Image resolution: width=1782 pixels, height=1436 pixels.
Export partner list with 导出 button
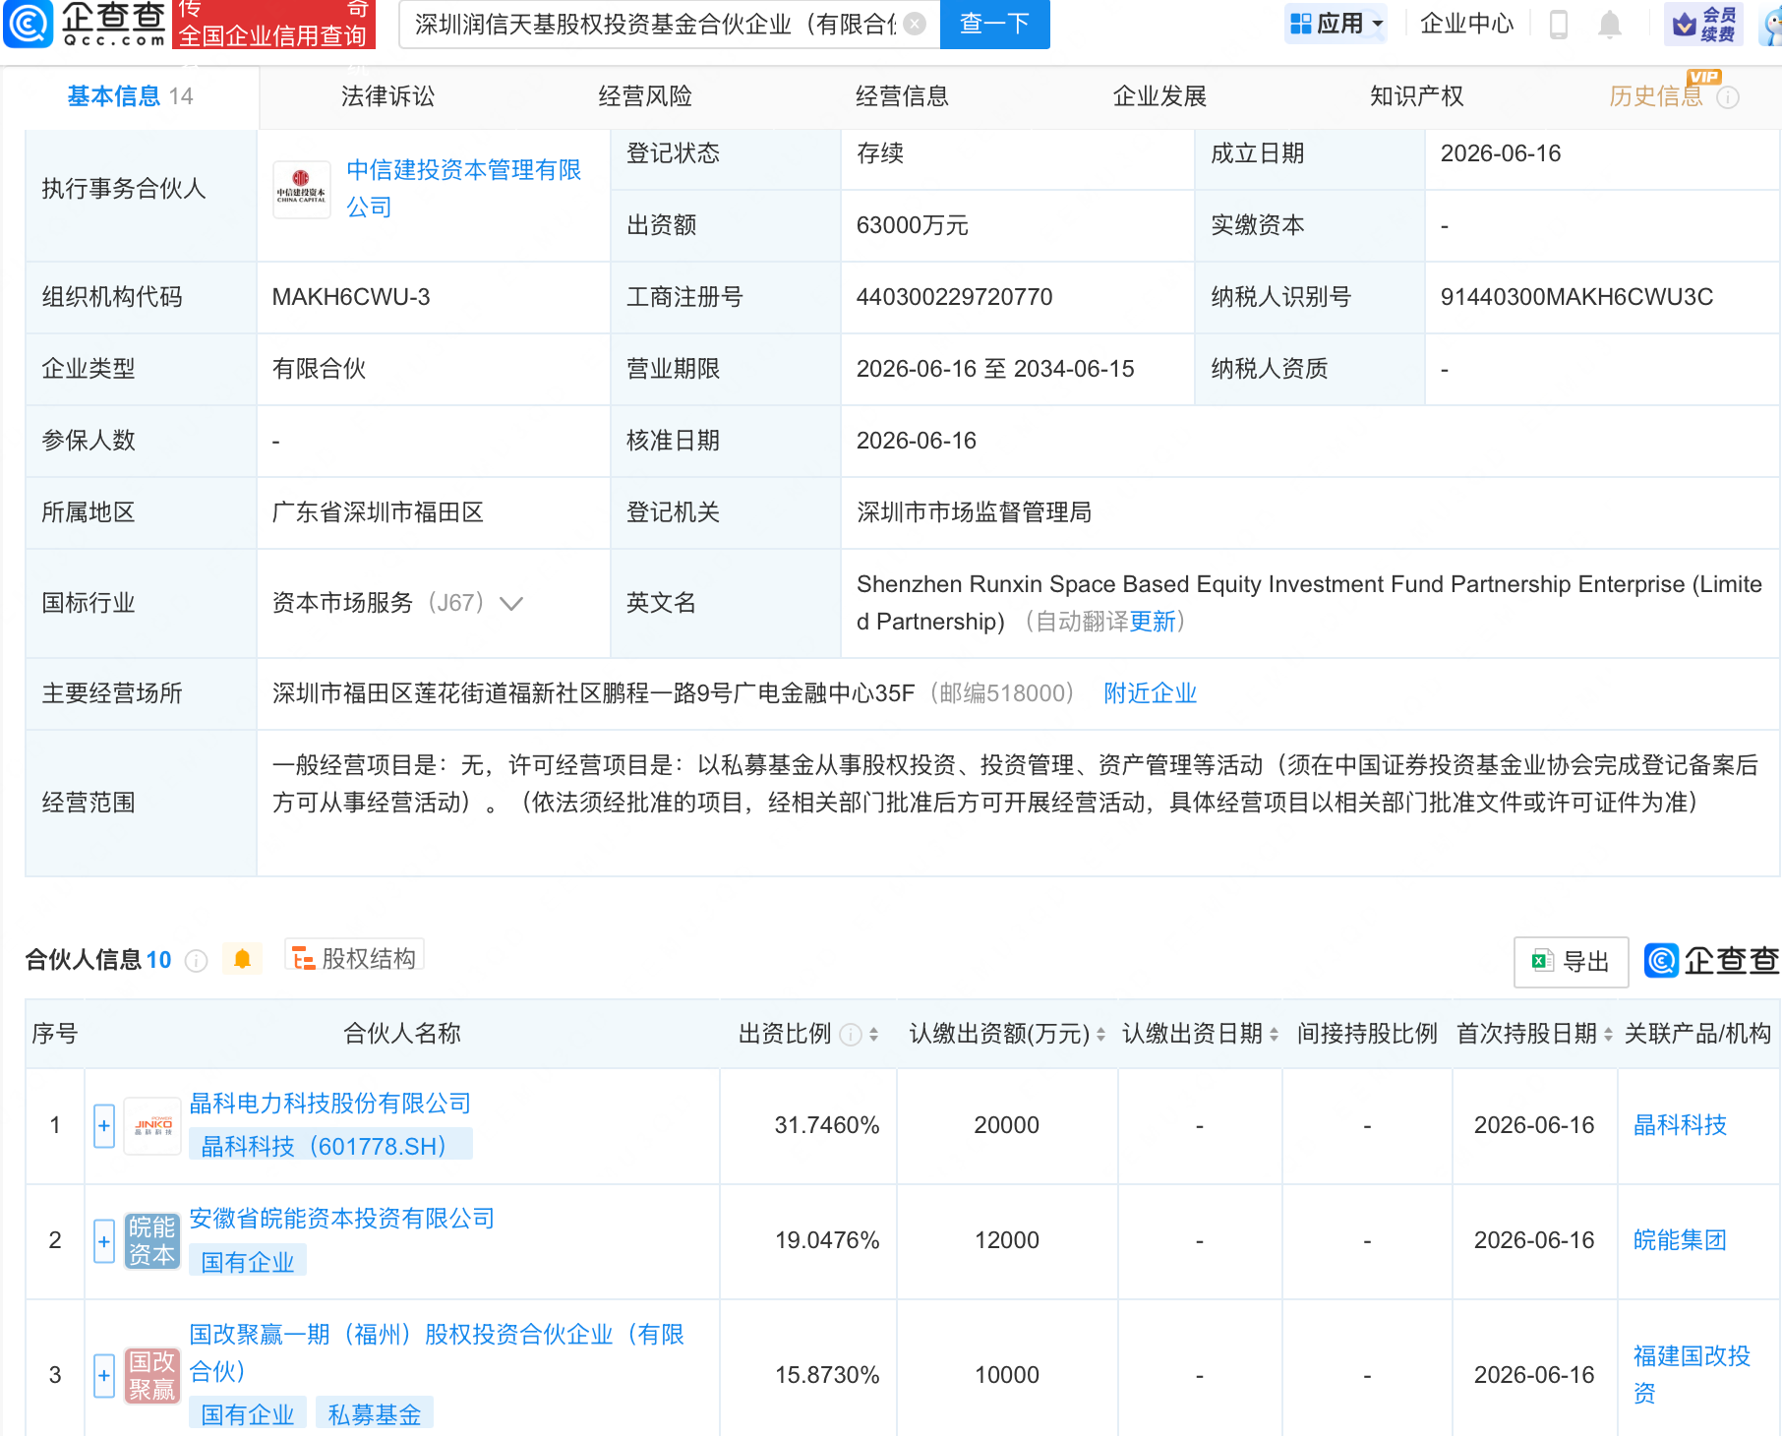[1571, 962]
